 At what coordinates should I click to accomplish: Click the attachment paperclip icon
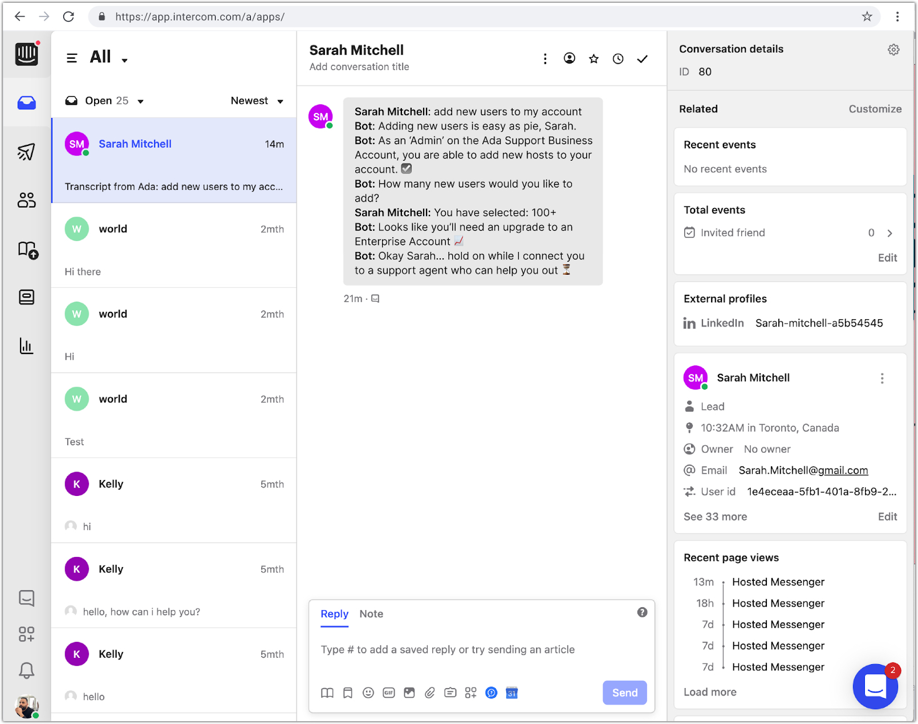(x=430, y=693)
